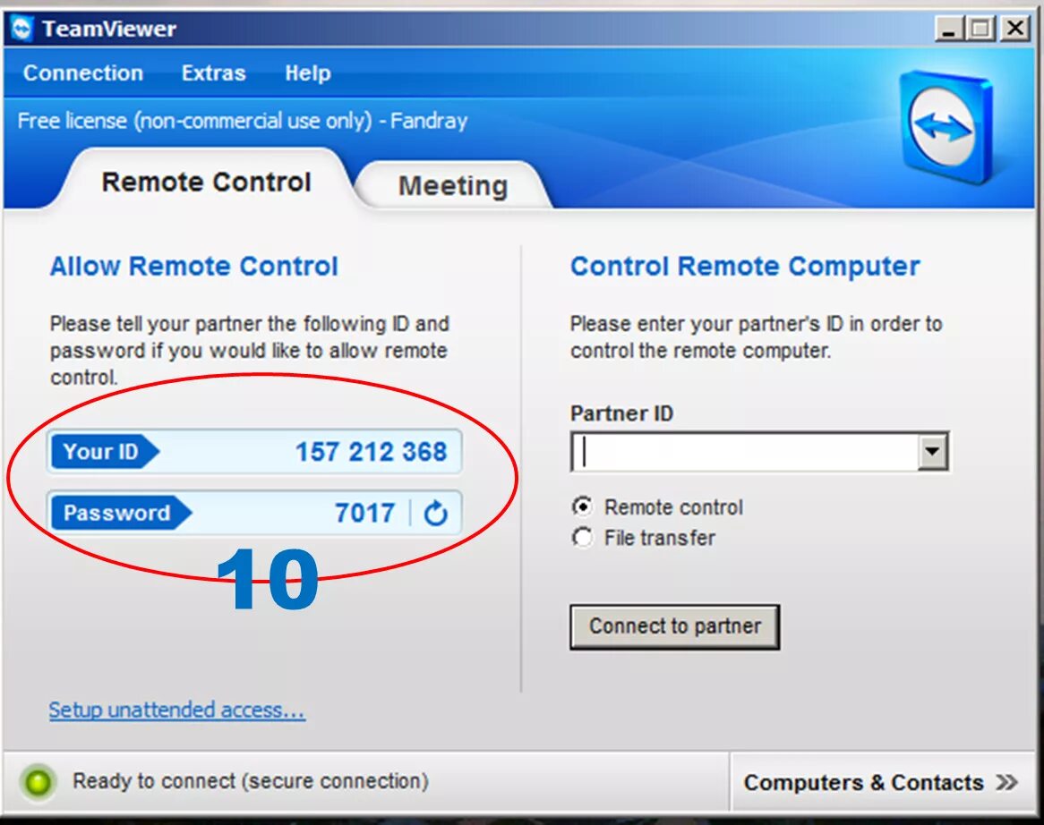The height and width of the screenshot is (825, 1044).
Task: Focus the Partner ID input field
Action: click(744, 452)
